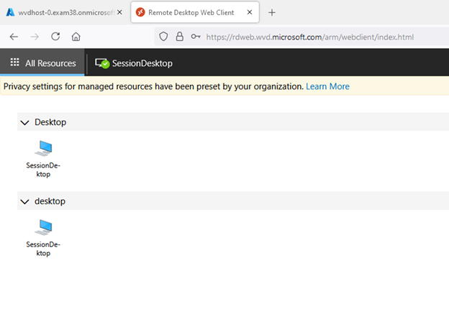Viewport: 449px width, 312px height.
Task: Click SessionDesktop label under lowercase desktop group
Action: [43, 249]
